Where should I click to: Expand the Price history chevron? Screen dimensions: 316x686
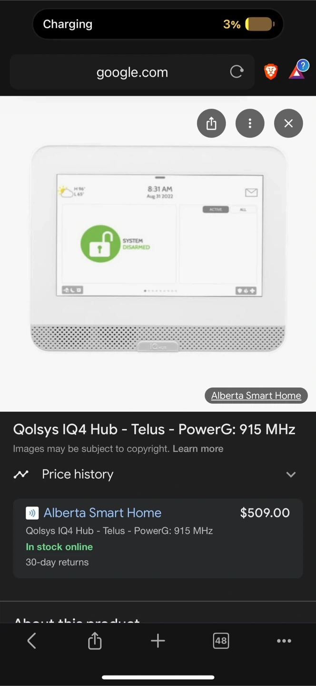(x=291, y=474)
